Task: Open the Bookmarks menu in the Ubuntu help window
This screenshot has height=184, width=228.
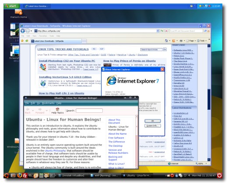Action: click(48, 103)
